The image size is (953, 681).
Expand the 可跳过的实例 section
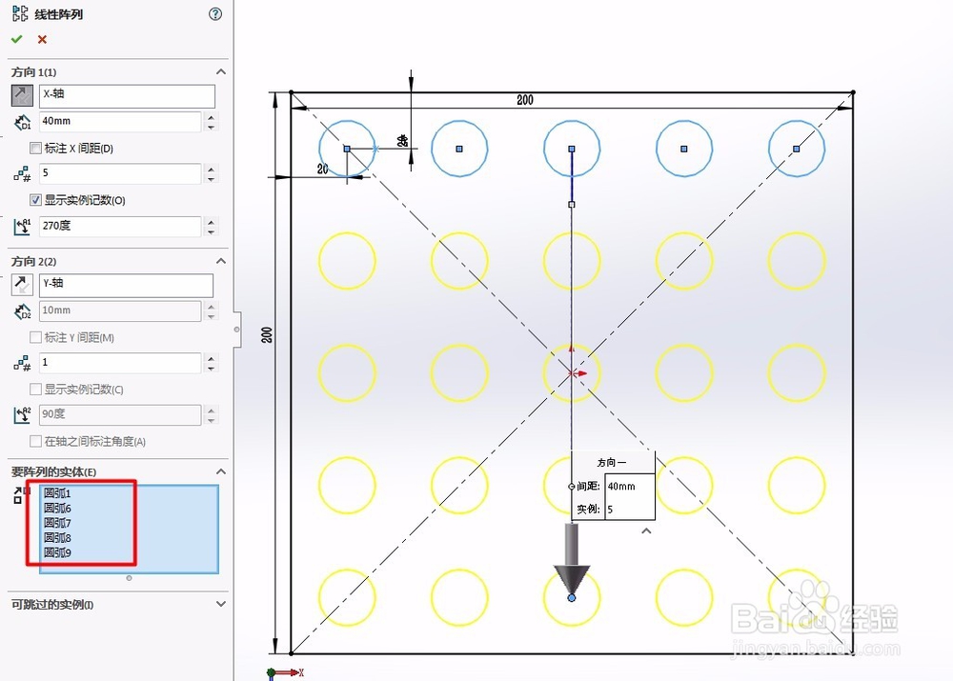[221, 604]
